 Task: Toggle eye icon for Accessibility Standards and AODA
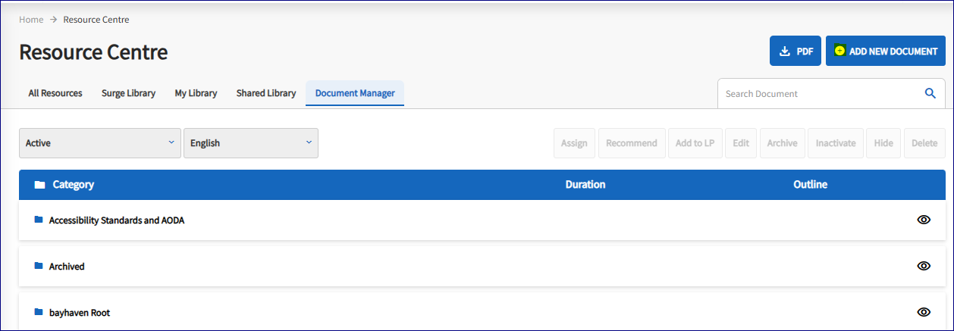[x=924, y=220]
